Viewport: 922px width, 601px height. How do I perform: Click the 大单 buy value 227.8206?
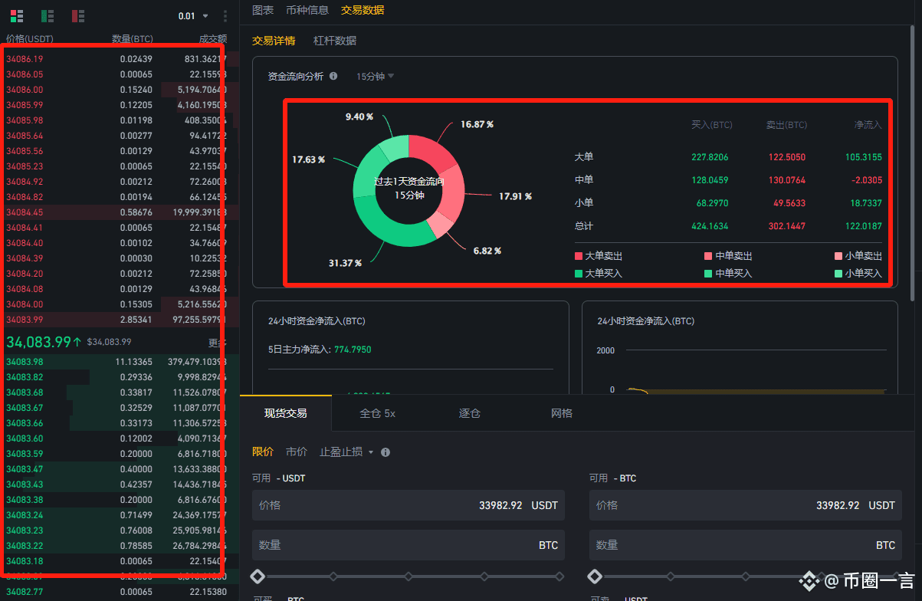pos(709,157)
